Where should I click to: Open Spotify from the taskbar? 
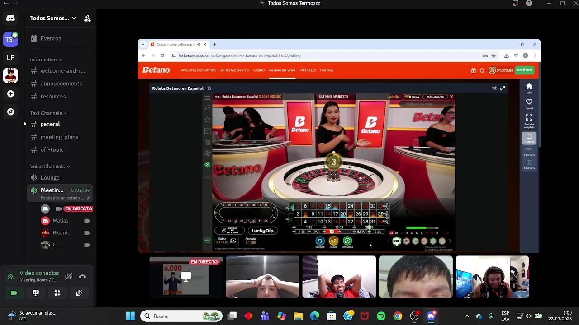[x=381, y=316]
